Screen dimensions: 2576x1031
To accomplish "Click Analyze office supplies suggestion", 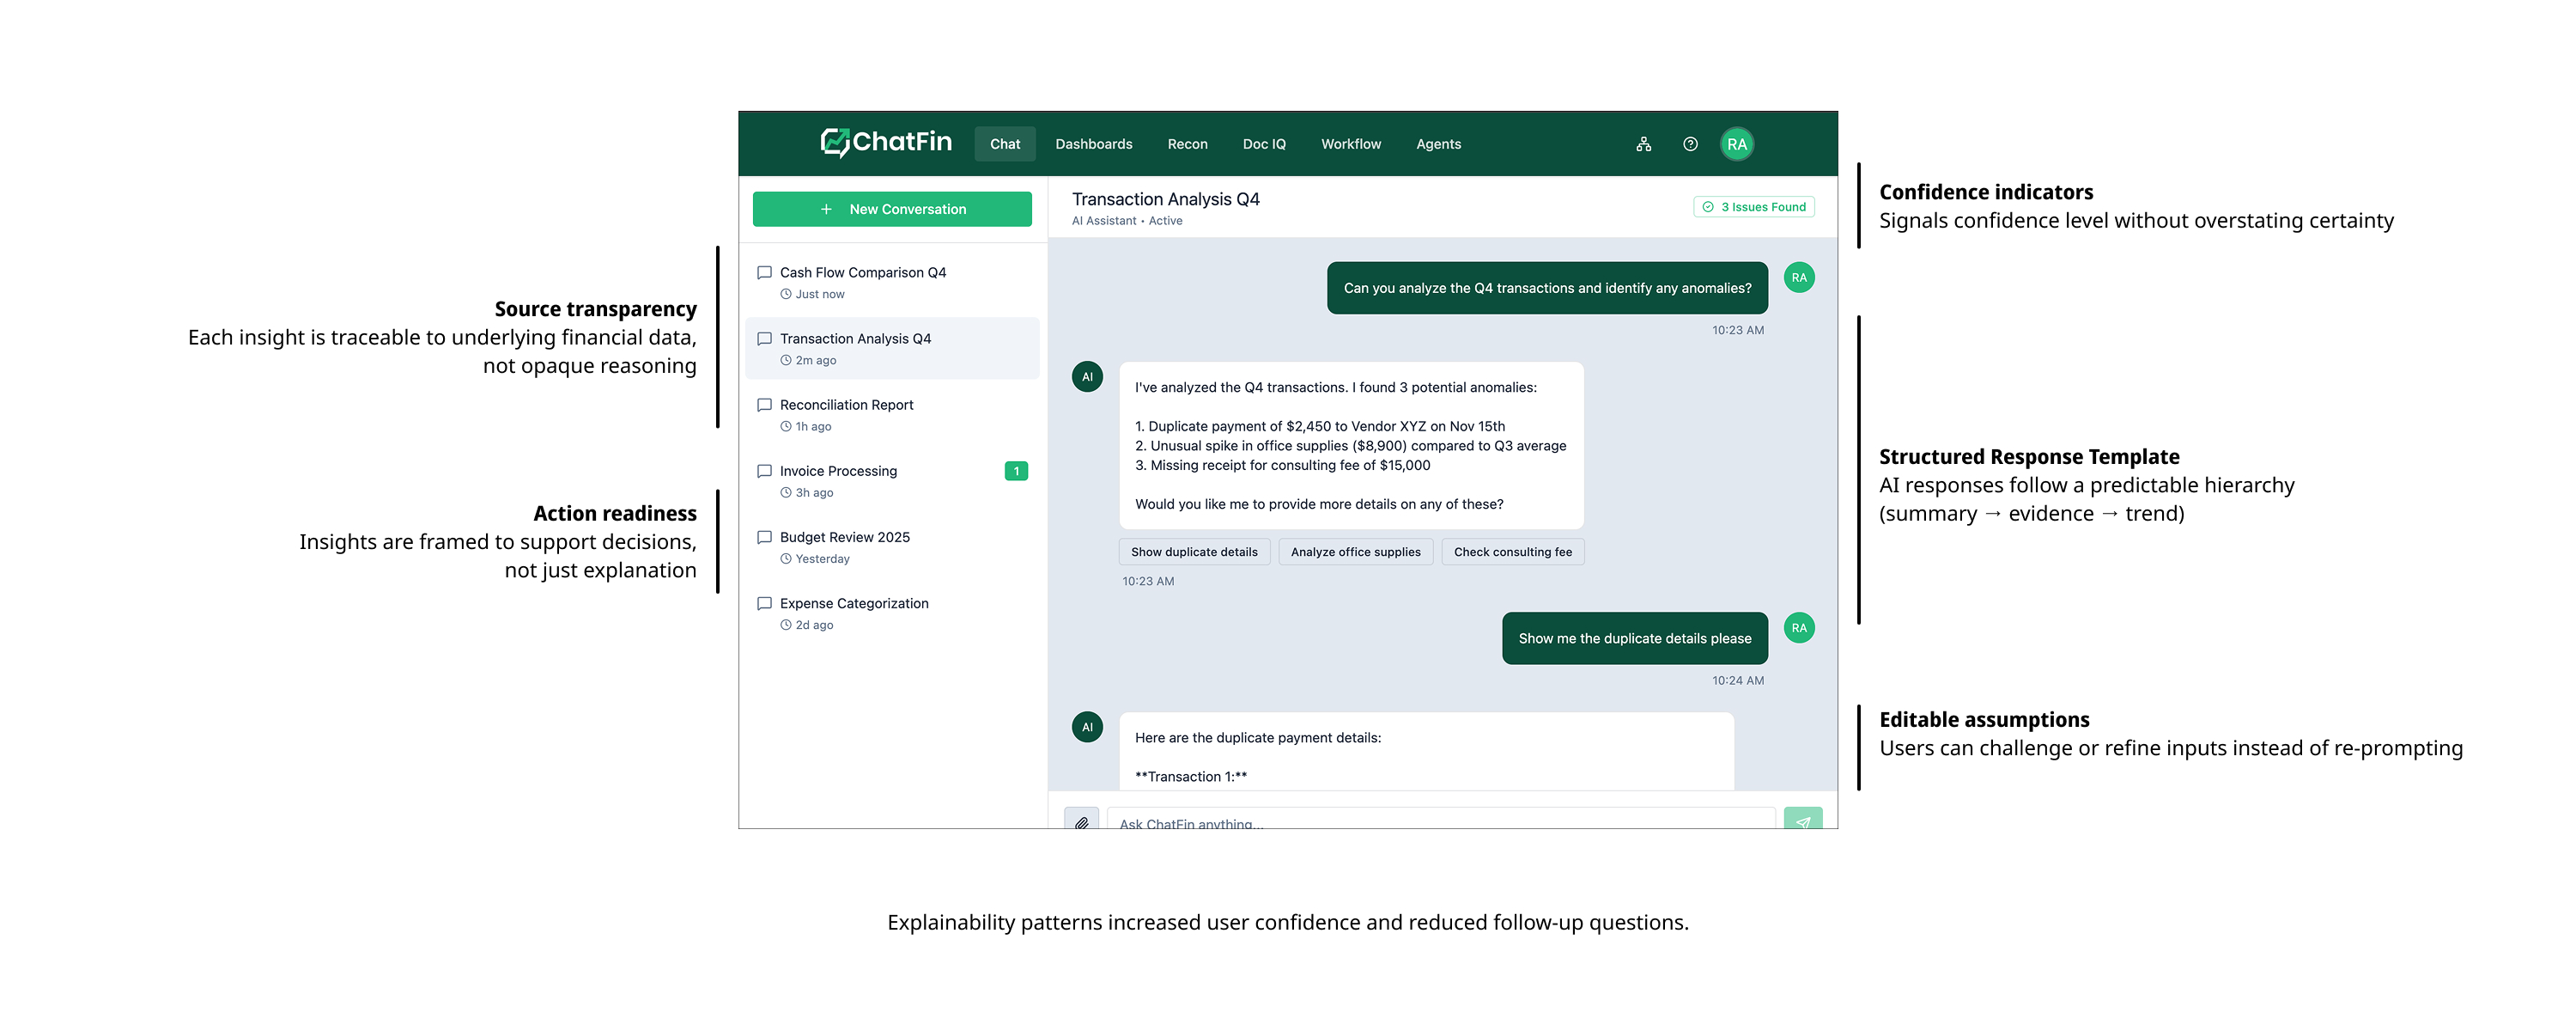I will [1354, 552].
